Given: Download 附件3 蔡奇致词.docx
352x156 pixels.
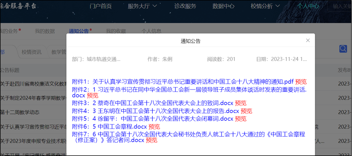Looking at the screenshot, I should [153, 103].
